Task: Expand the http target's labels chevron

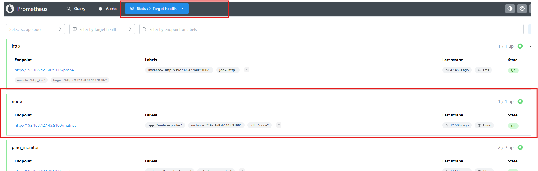Action: coord(247,70)
